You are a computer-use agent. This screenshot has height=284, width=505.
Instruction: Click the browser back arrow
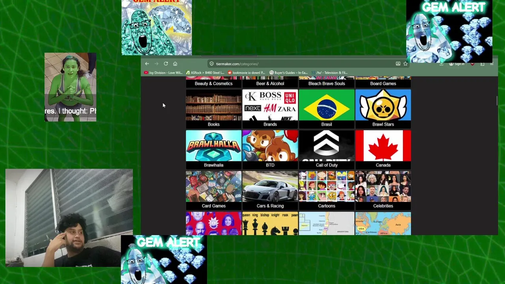tap(147, 64)
